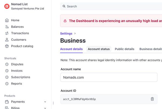Switch to the Public details tab
The image size is (162, 109).
point(124,49)
